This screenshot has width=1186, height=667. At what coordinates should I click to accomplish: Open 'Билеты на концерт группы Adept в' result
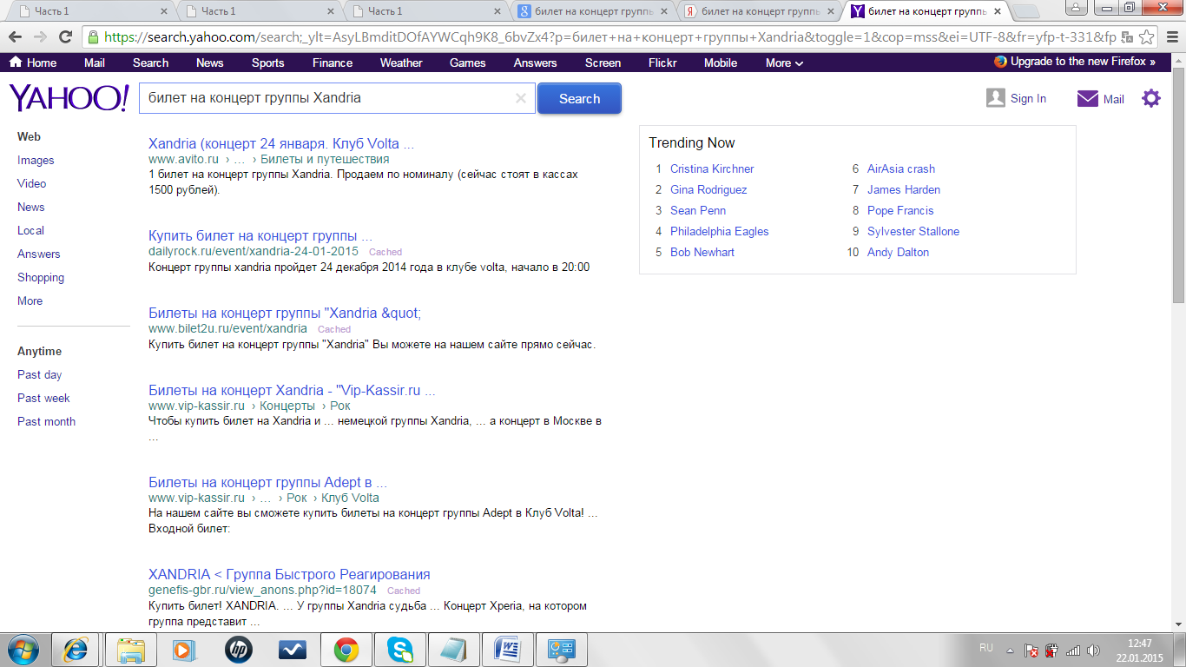(267, 482)
